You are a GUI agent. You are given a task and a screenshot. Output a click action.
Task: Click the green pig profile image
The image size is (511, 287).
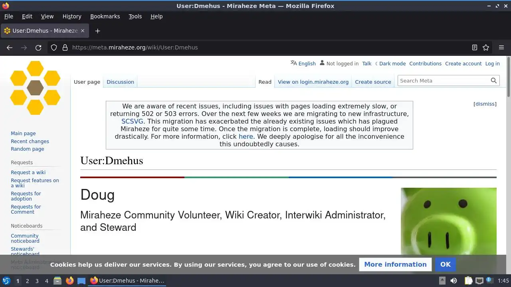tap(449, 221)
